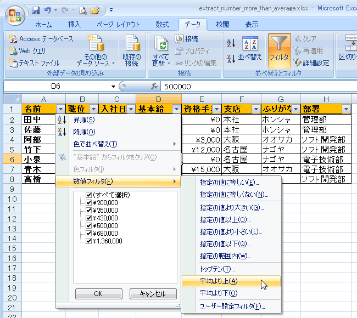Click the 区切り位置 text-to-columns icon

tap(351, 43)
